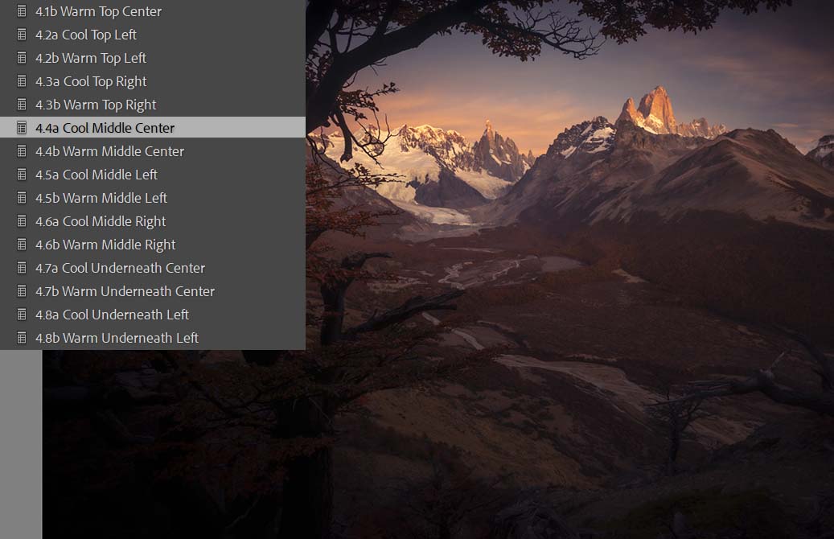
Task: Select the 4.6a Cool Middle Right preset
Action: (101, 221)
